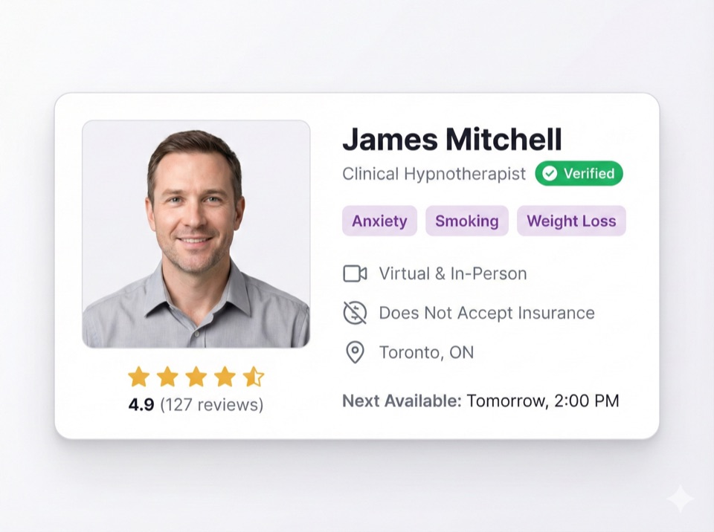714x532 pixels.
Task: Click the video camera icon
Action: pos(355,274)
